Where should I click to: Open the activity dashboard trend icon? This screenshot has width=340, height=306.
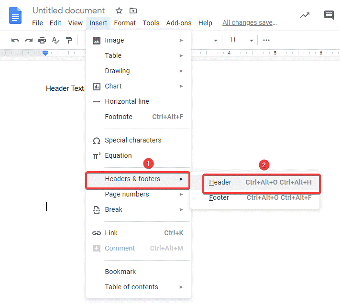coord(305,15)
